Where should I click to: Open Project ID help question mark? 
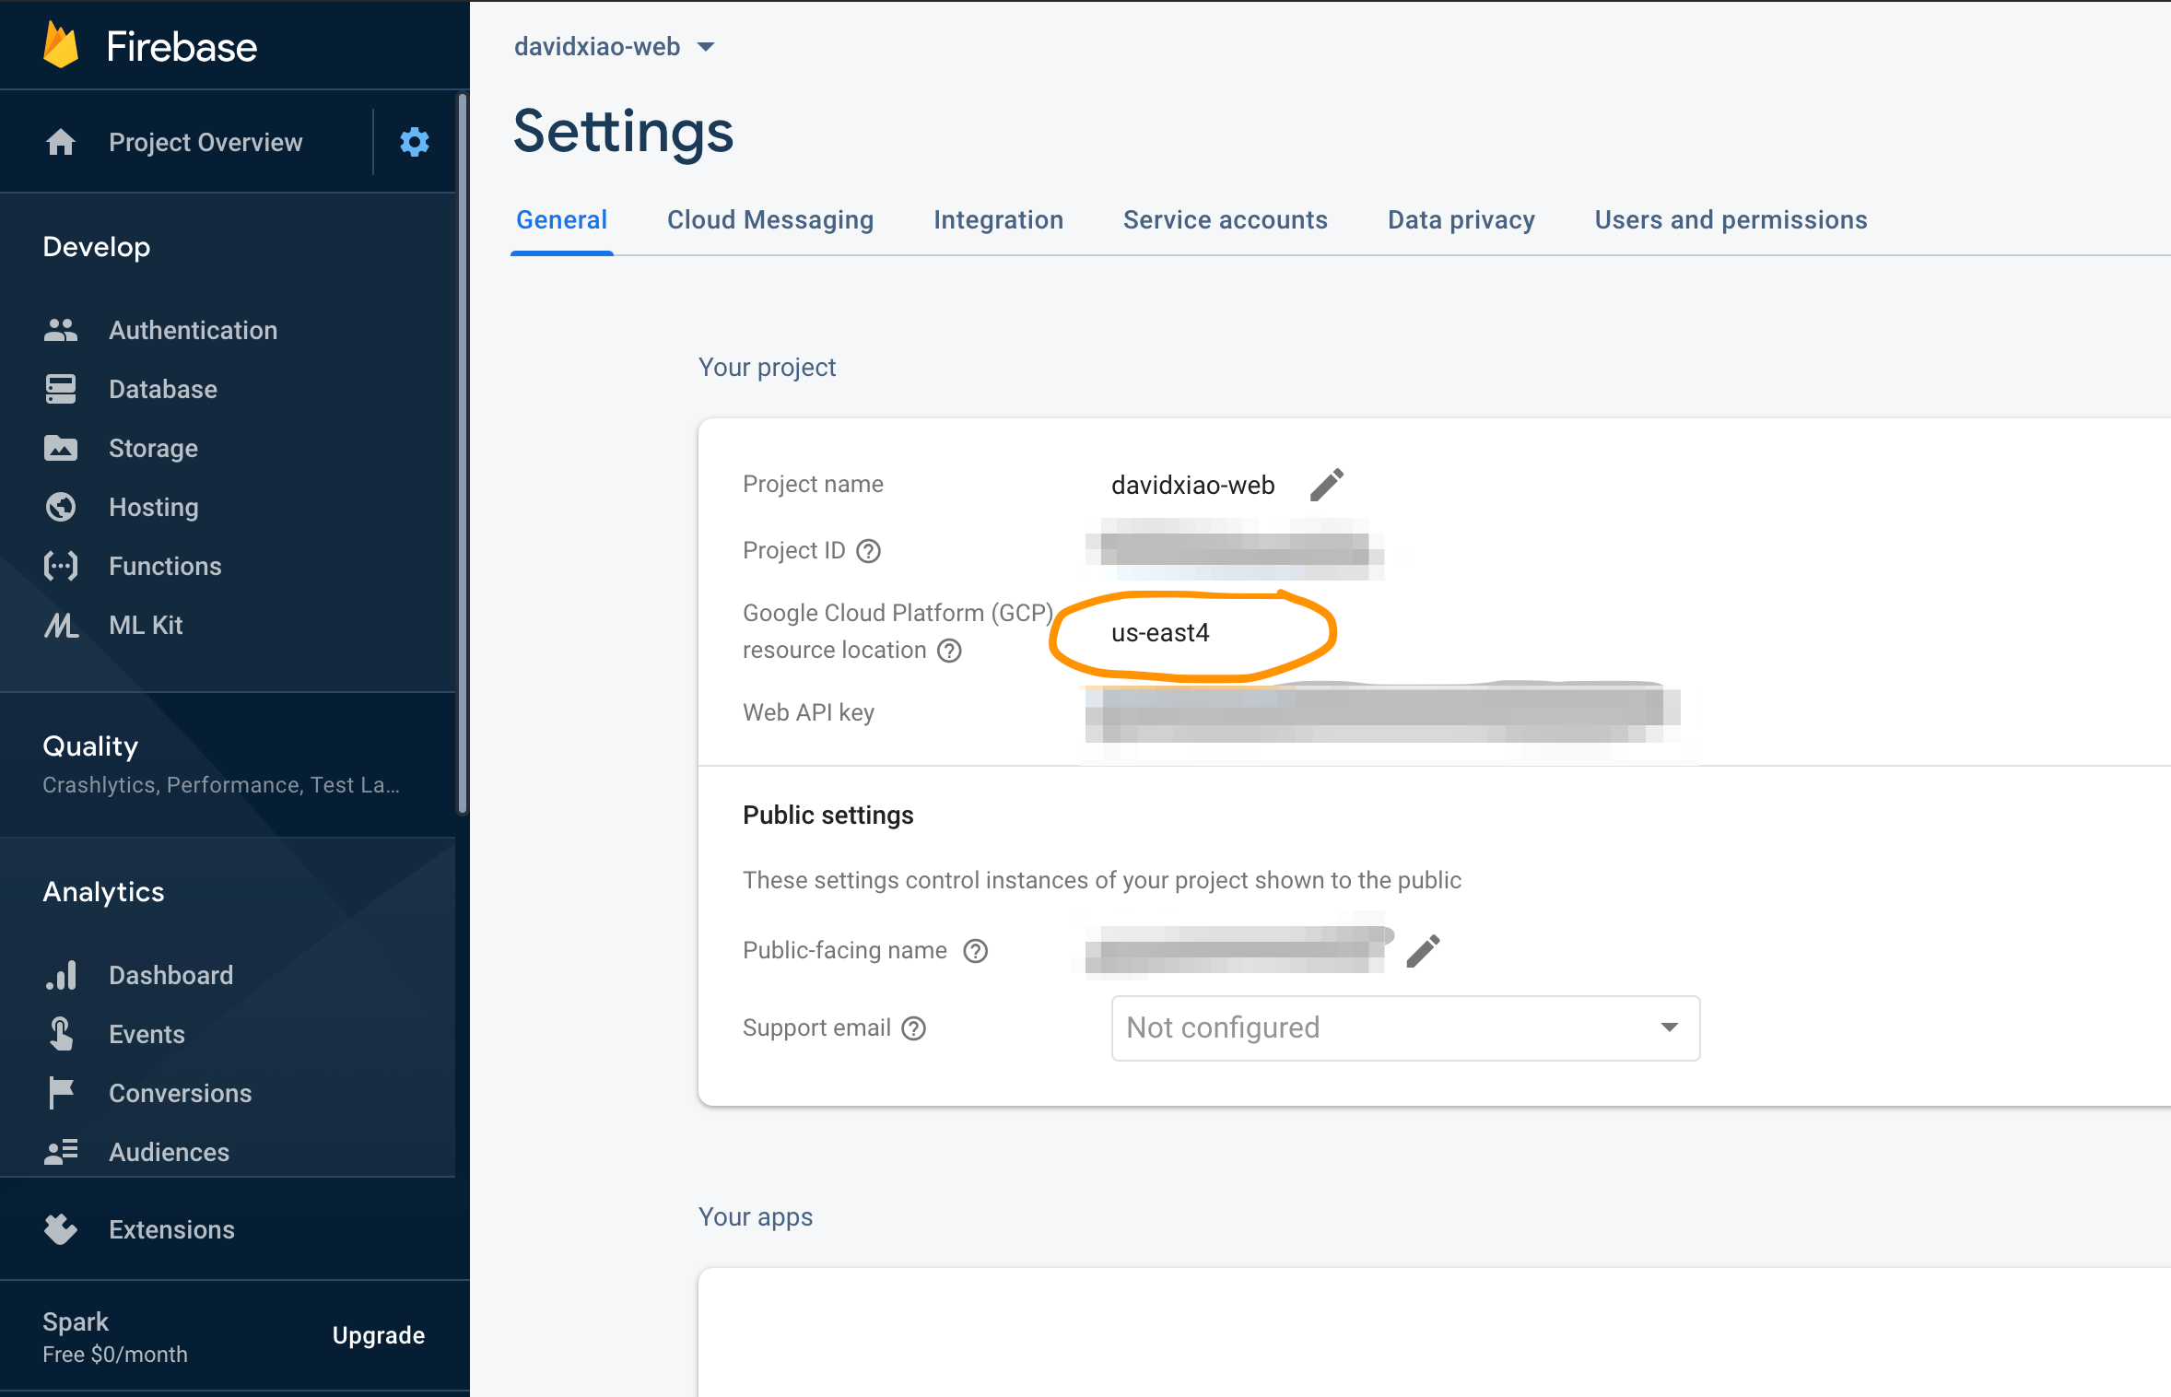point(868,551)
